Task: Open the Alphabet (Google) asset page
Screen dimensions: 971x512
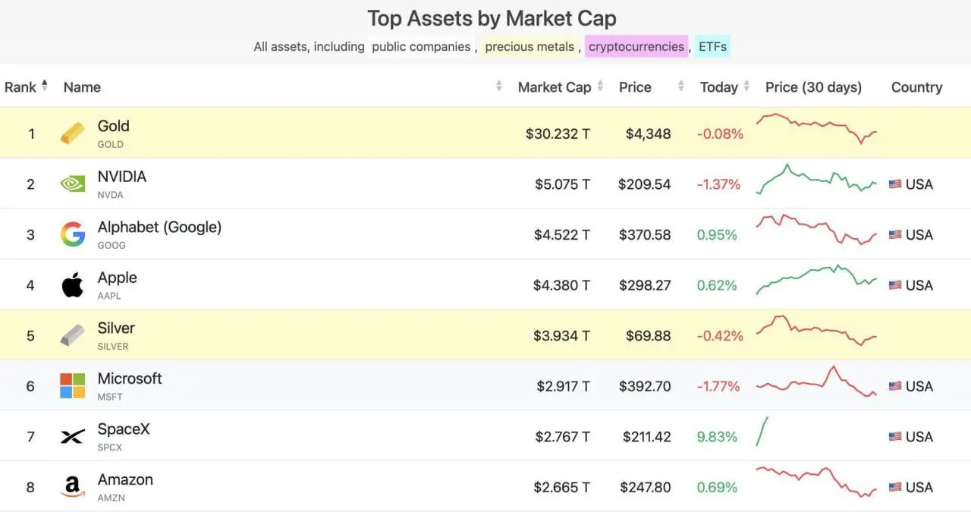Action: point(159,227)
